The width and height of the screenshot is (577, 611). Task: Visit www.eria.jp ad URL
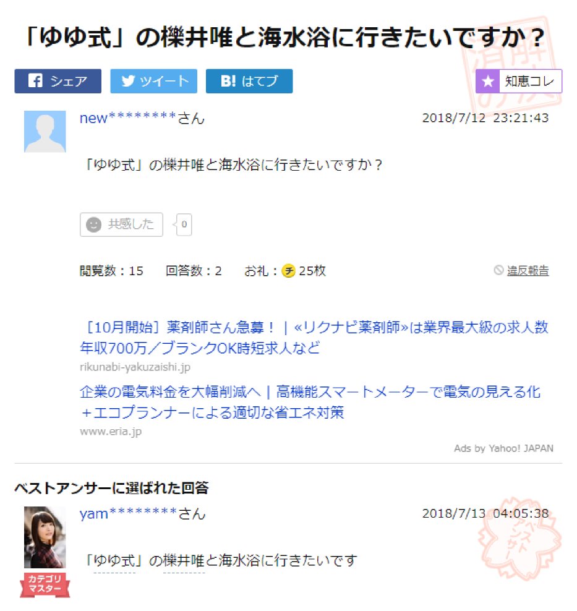(111, 432)
